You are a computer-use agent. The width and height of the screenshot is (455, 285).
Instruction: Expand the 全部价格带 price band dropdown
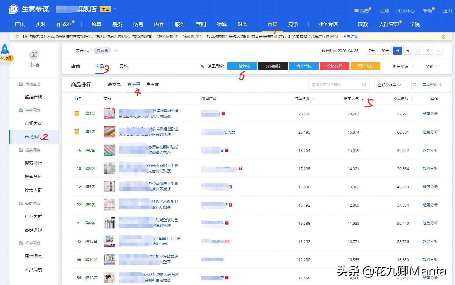coord(392,84)
